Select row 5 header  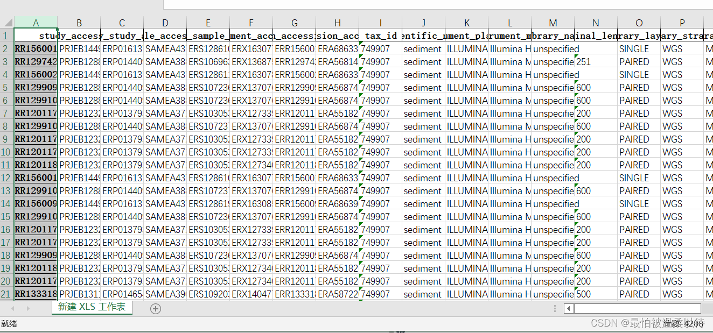pos(6,87)
